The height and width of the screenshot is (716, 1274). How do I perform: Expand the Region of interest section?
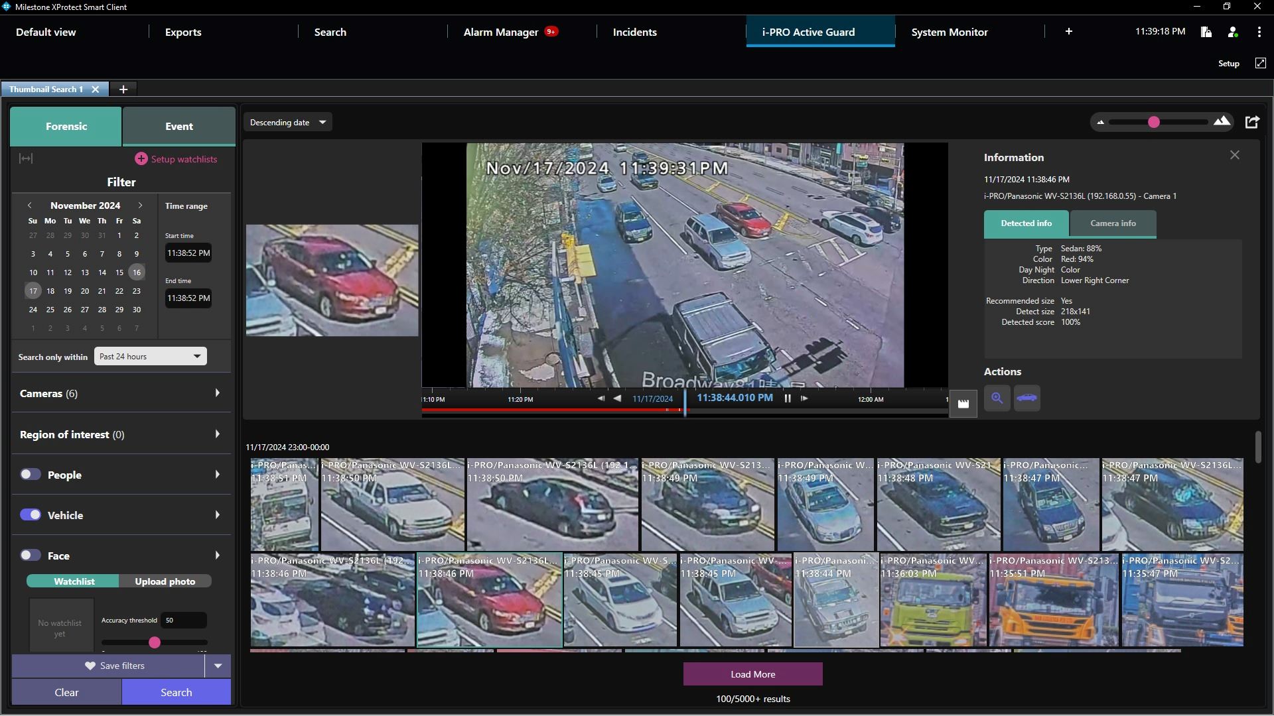[217, 434]
